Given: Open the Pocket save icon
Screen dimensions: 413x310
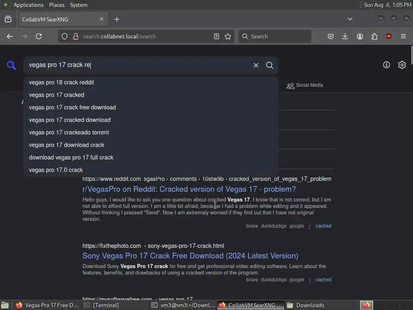Looking at the screenshot, I should pyautogui.click(x=331, y=36).
